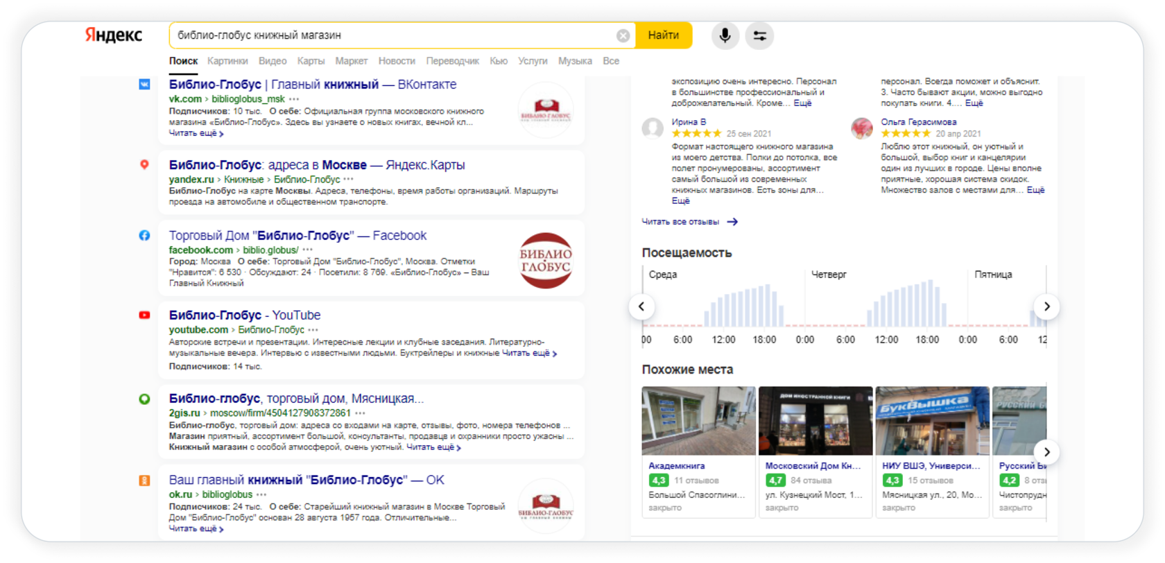
Task: Click the logo thumbnail of OK result
Action: click(546, 505)
